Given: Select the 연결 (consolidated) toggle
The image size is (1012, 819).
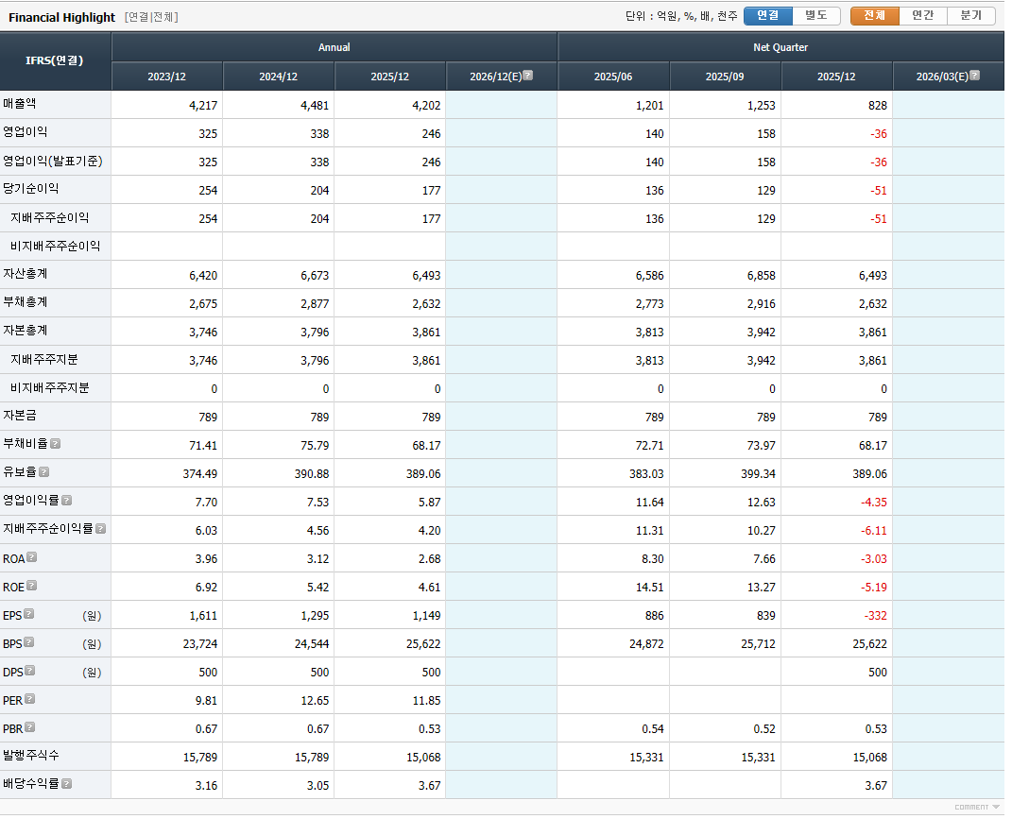Looking at the screenshot, I should click(x=768, y=16).
